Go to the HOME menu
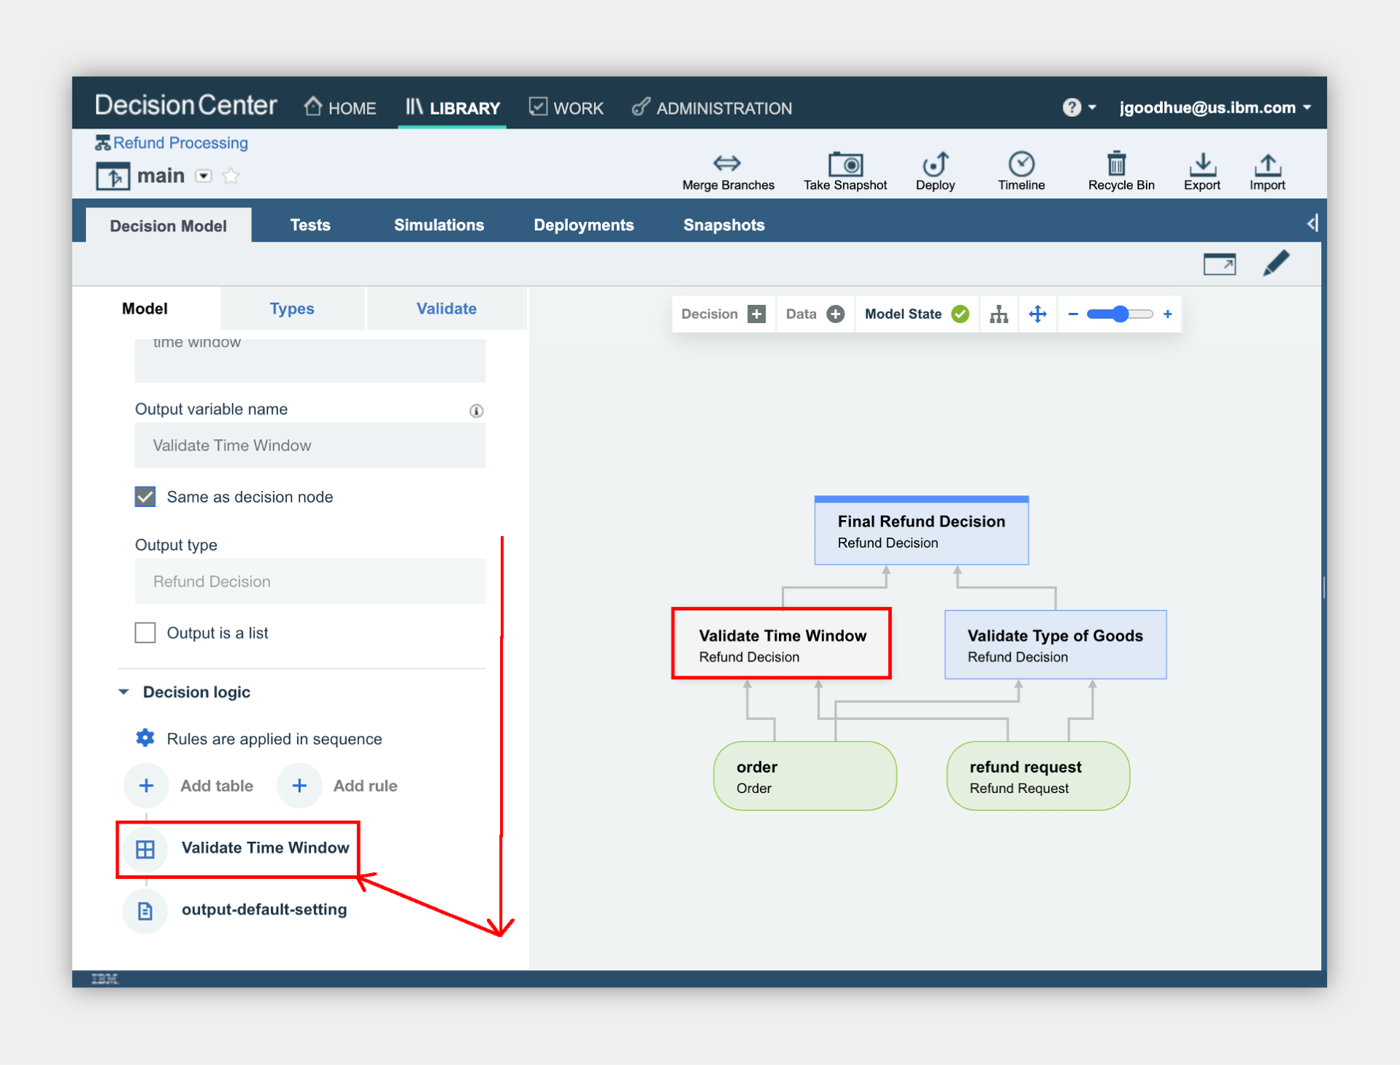 click(340, 108)
